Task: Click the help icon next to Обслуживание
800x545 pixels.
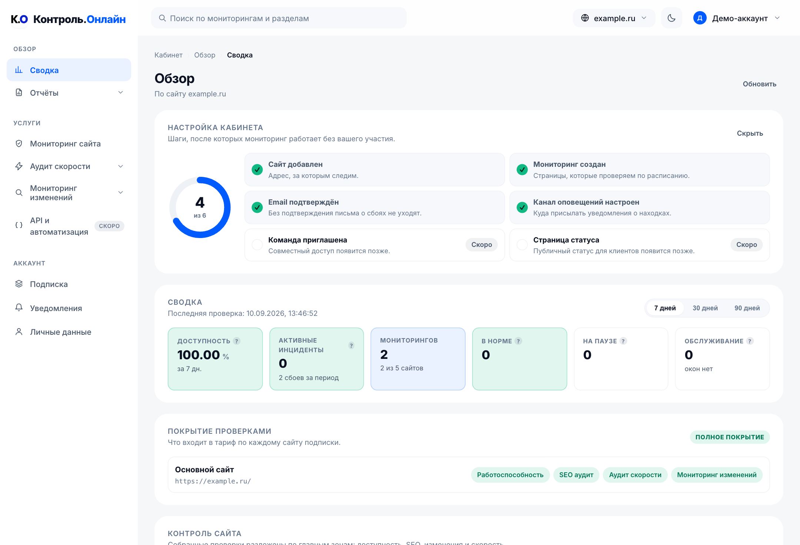Action: [x=750, y=341]
